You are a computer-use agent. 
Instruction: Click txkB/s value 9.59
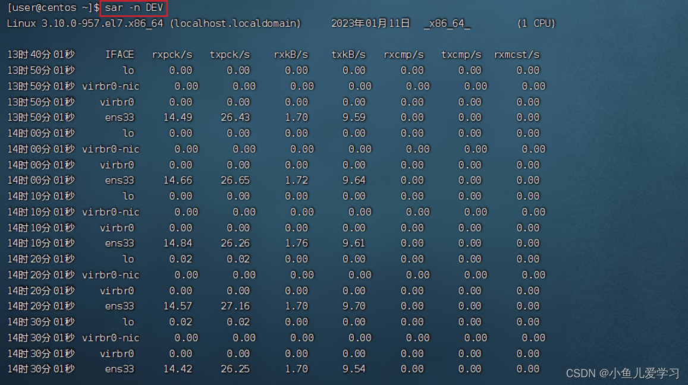tap(354, 118)
